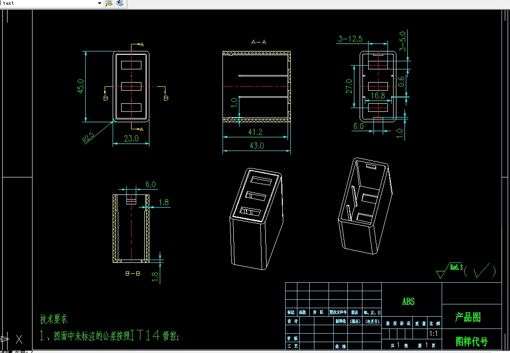Viewport: 510px width, 353px height.
Task: Select the 6.0 dimension in the right view
Action: click(358, 126)
